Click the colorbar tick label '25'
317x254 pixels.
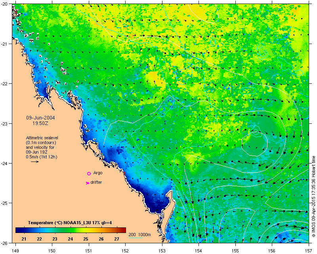click(86, 239)
